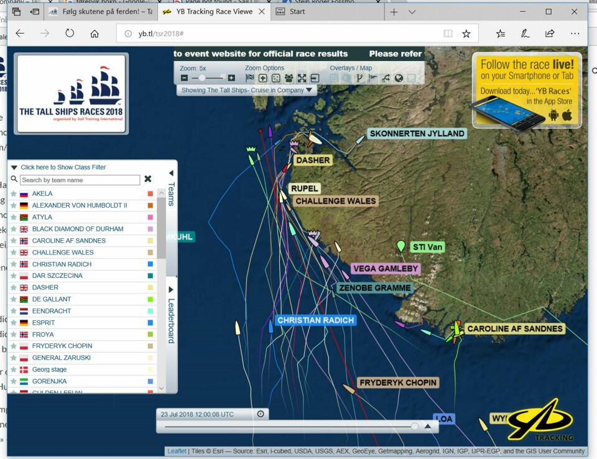Click the dotted square zoom option icon

tap(276, 78)
